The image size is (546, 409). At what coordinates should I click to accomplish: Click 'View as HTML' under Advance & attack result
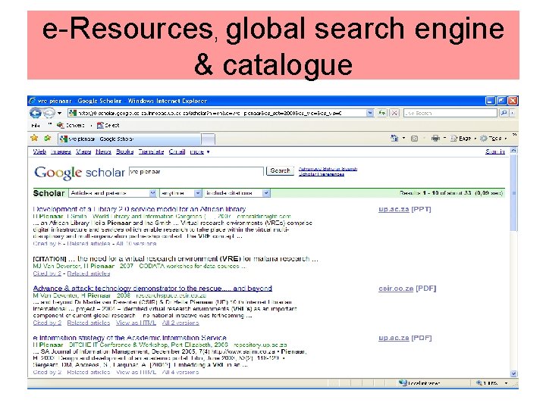coord(136,323)
